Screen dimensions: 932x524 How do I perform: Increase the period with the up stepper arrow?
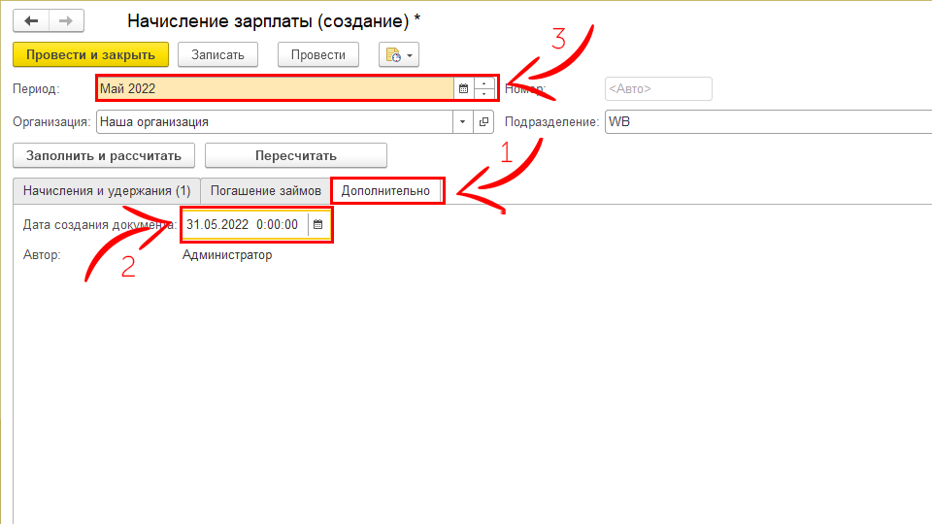(484, 83)
